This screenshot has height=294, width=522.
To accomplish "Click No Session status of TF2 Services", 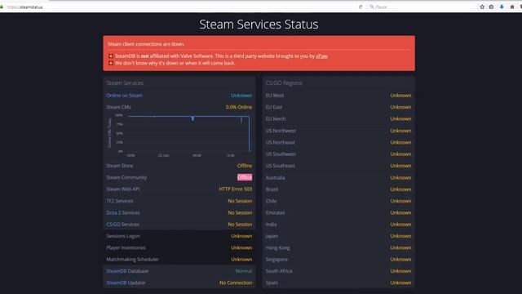I will click(240, 201).
